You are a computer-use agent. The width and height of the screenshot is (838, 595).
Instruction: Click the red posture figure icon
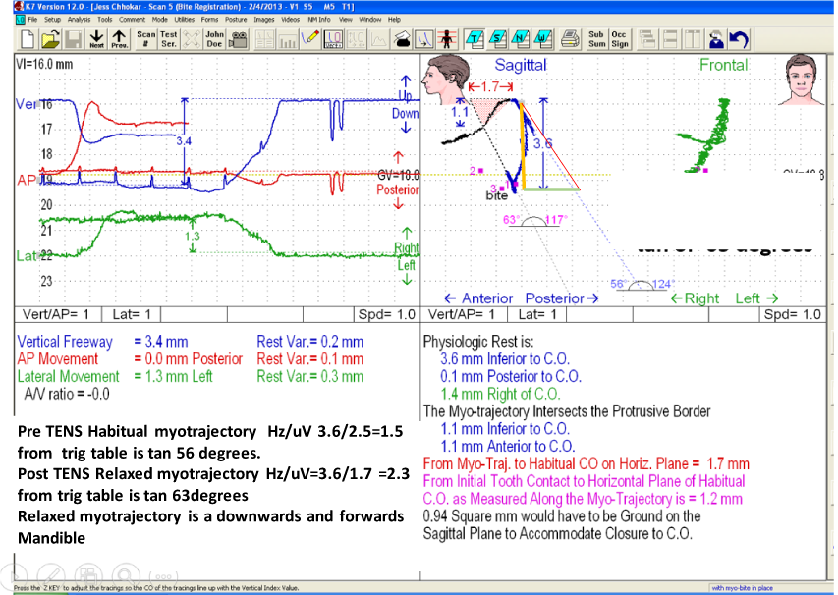(x=446, y=40)
